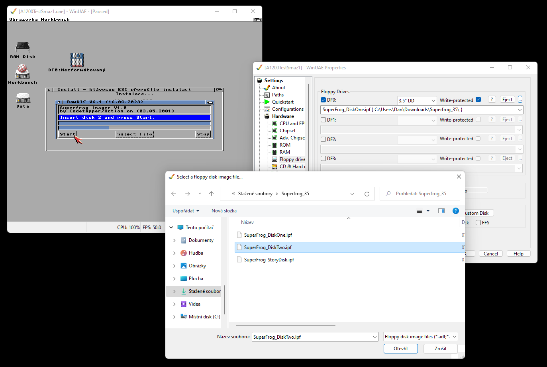Click Stop in RawDIC window
The image size is (547, 367).
click(203, 134)
